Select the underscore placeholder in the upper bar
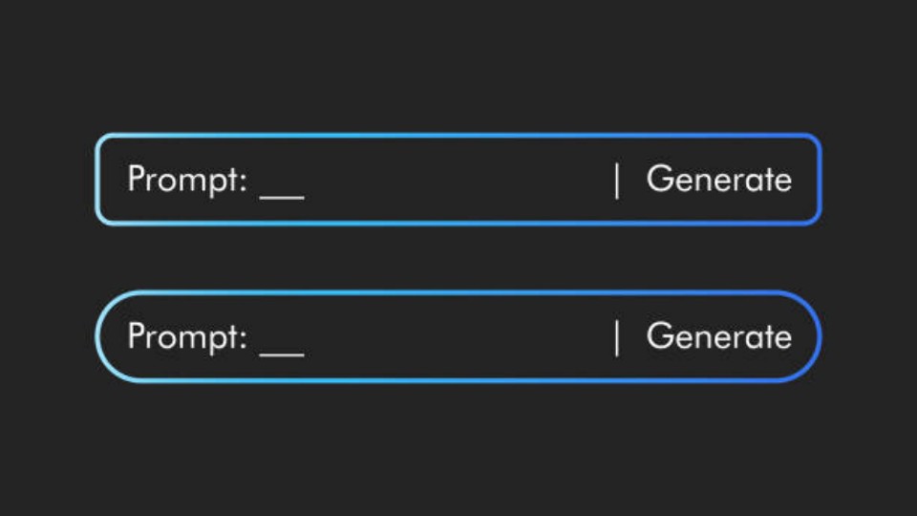917x516 pixels. point(282,196)
